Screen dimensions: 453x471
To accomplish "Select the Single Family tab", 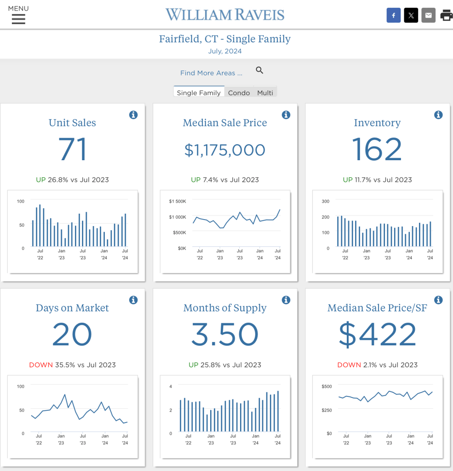I will [x=199, y=93].
